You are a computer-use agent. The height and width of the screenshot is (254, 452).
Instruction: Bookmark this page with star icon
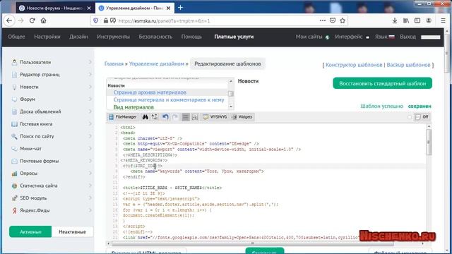(x=343, y=20)
